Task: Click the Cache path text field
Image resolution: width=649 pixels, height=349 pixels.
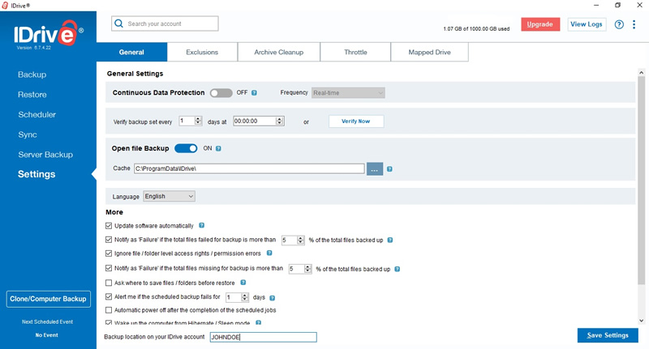Action: click(x=249, y=168)
